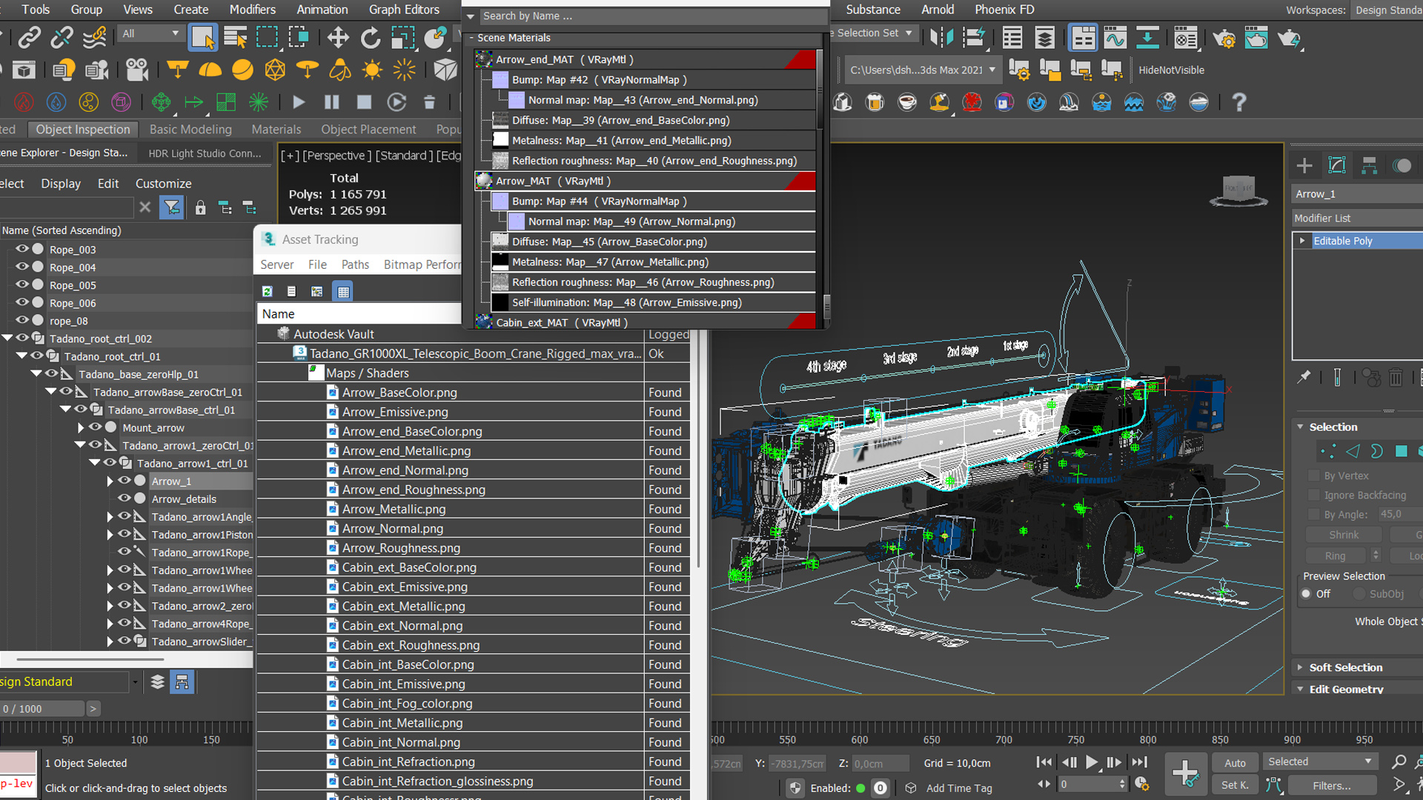This screenshot has height=800, width=1423.
Task: Select the Off preview selection radio
Action: tap(1306, 594)
